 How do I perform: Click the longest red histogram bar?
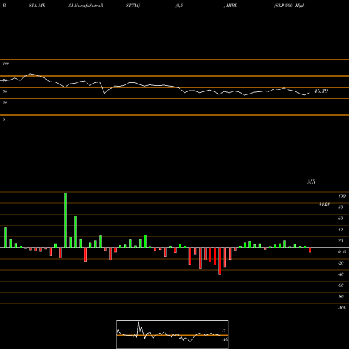220,261
